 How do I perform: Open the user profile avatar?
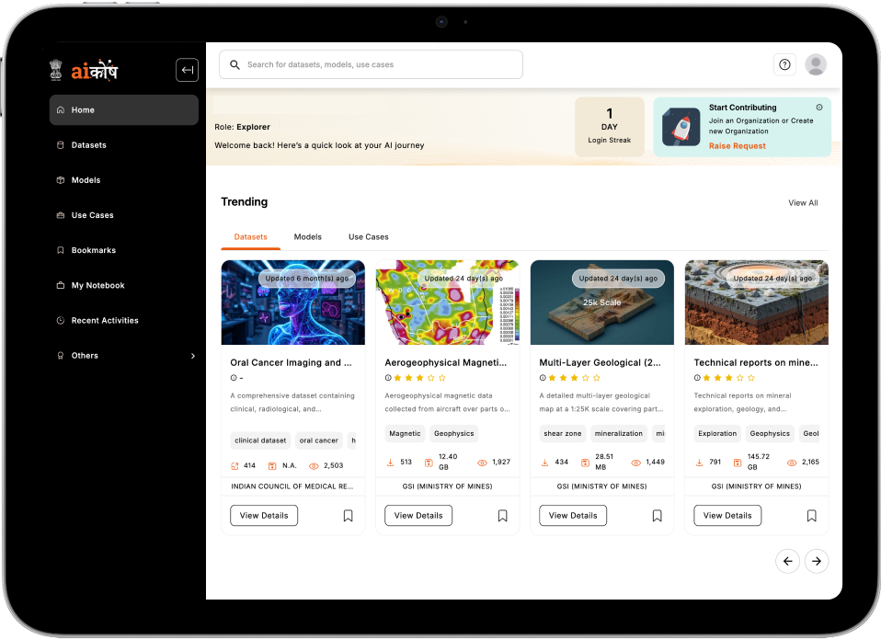pyautogui.click(x=815, y=64)
